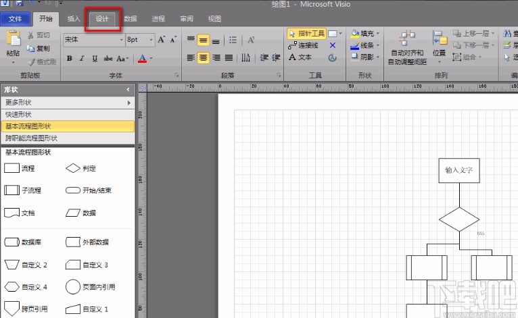This screenshot has height=318, width=518.
Task: Click the text direction icon
Action: click(x=245, y=58)
